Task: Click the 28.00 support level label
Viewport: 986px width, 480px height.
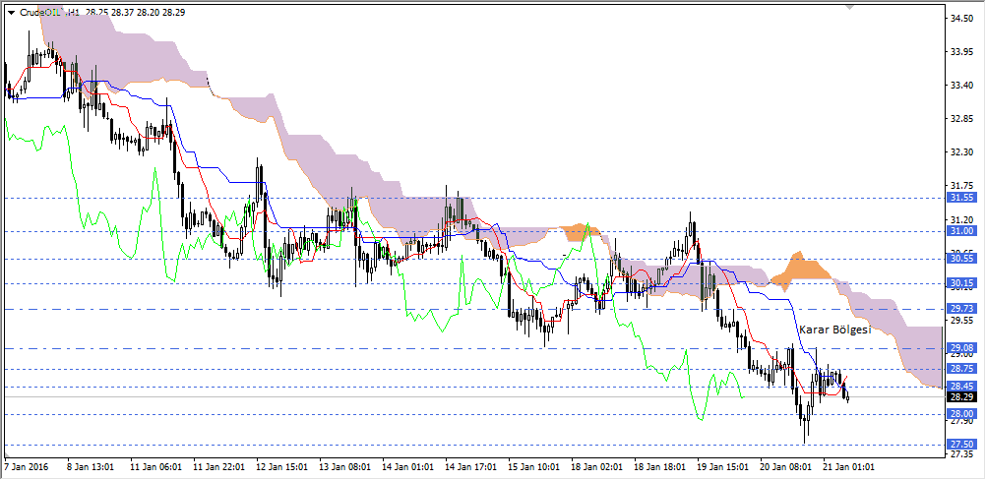Action: pos(960,414)
